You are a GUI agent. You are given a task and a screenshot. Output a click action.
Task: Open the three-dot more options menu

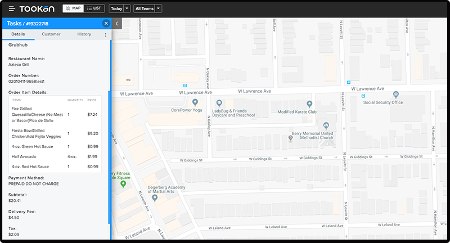(106, 34)
